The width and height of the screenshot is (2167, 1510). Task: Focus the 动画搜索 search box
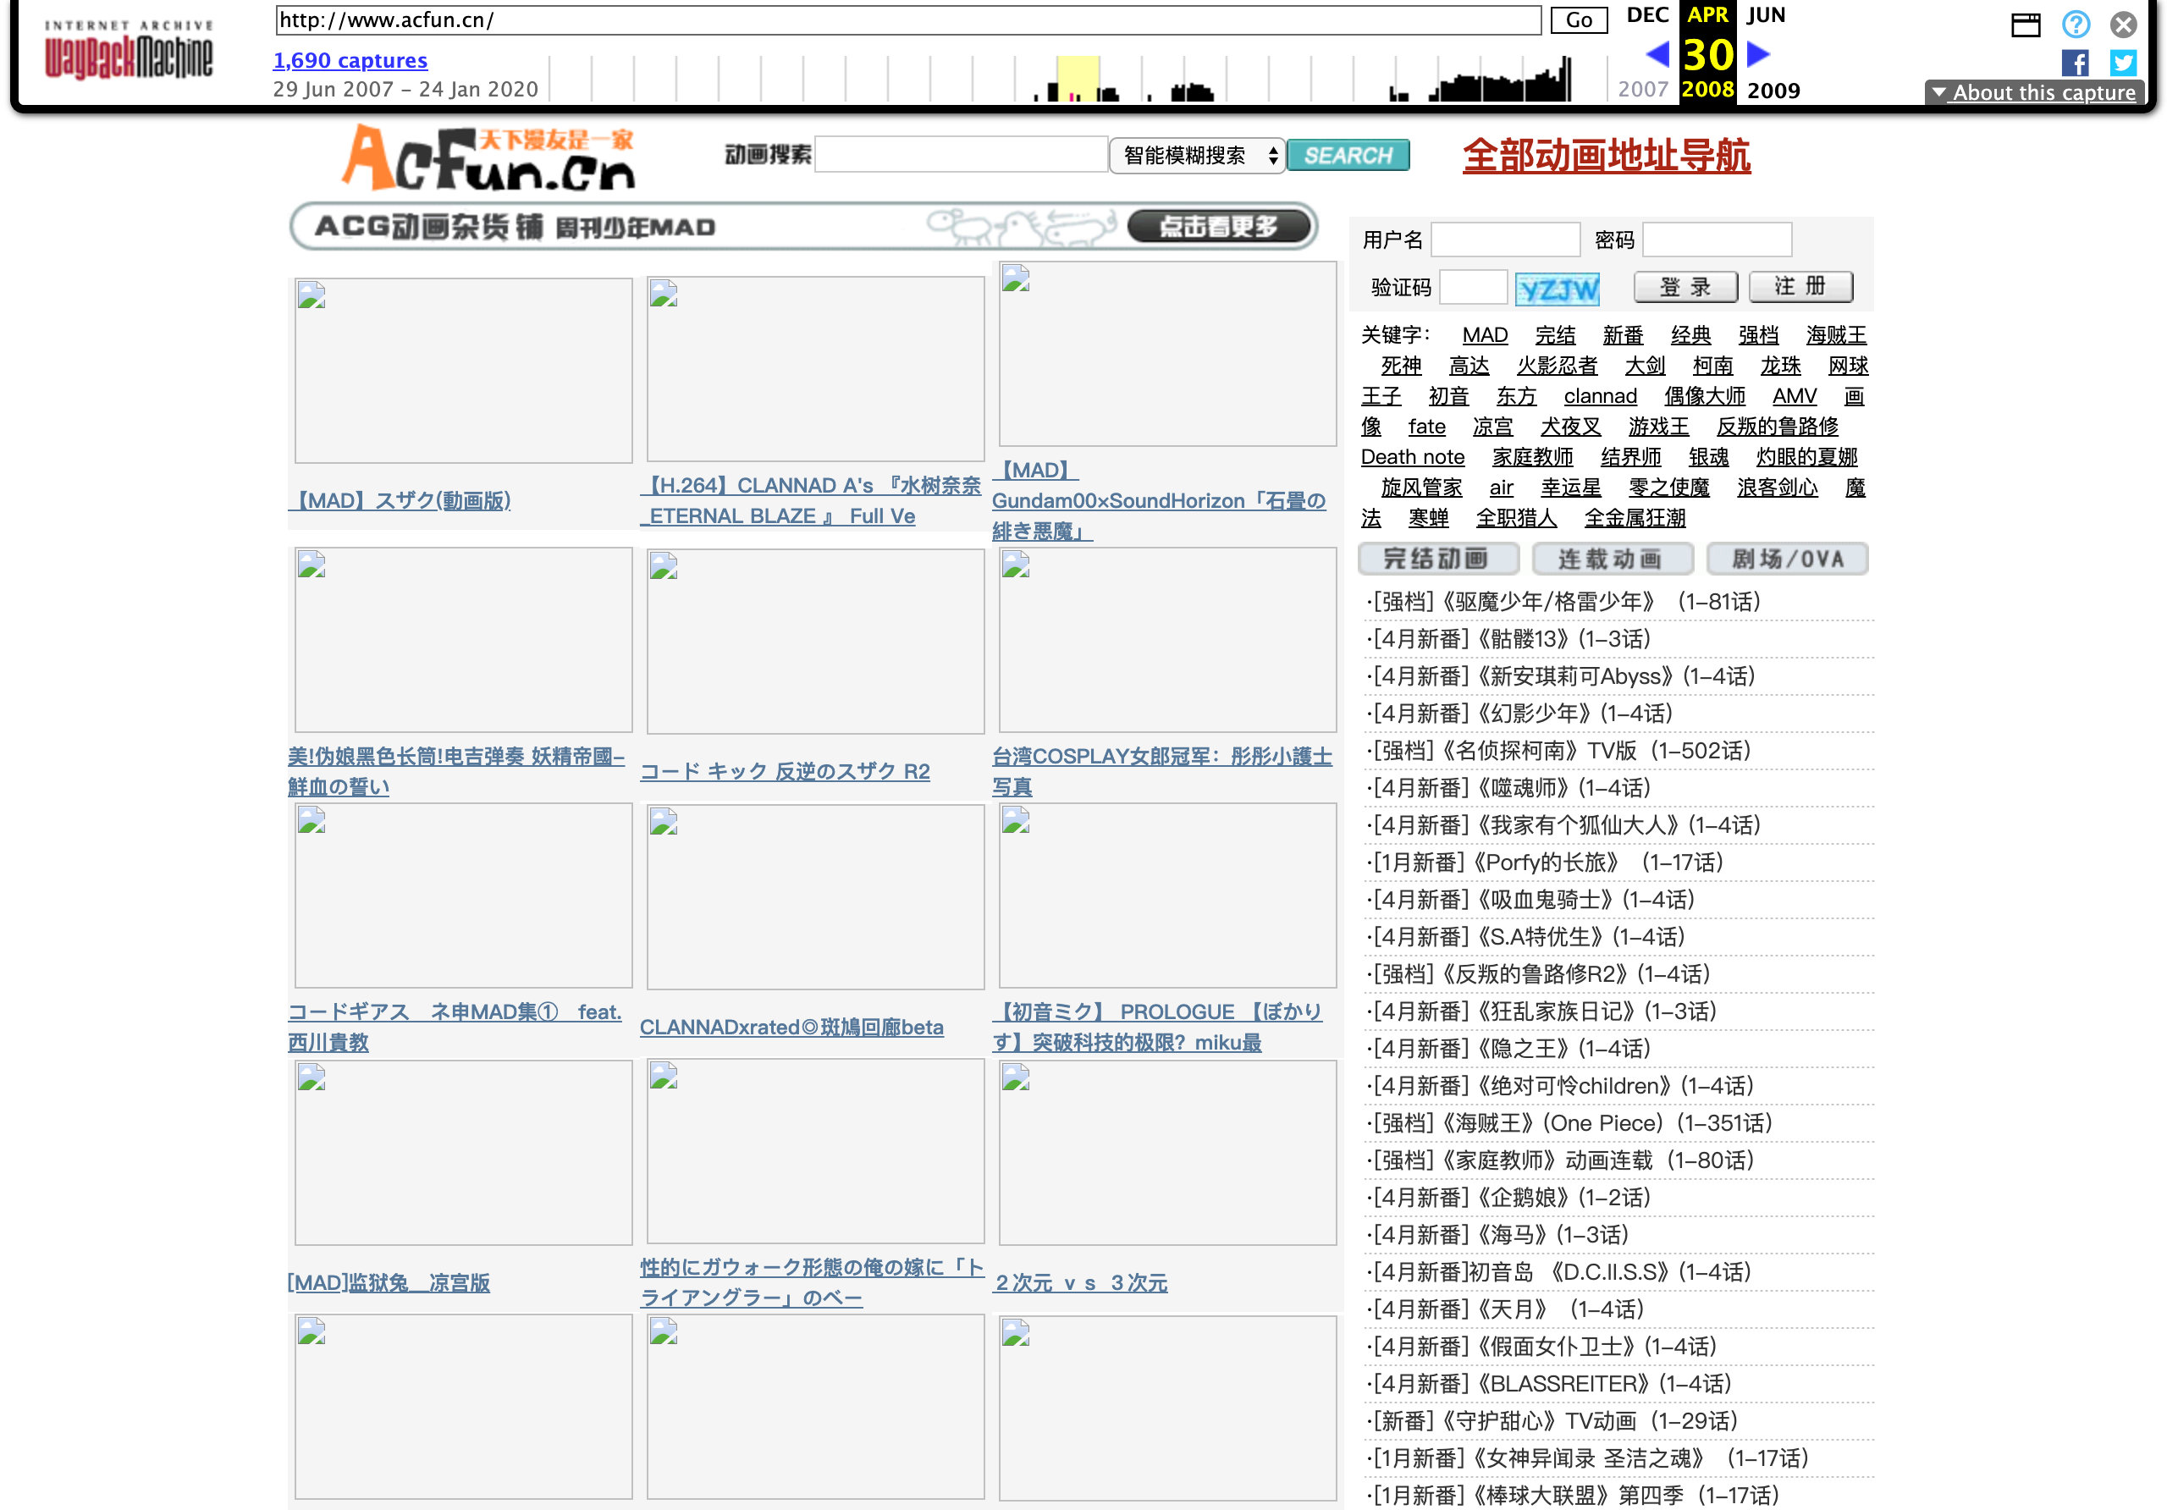(x=961, y=156)
